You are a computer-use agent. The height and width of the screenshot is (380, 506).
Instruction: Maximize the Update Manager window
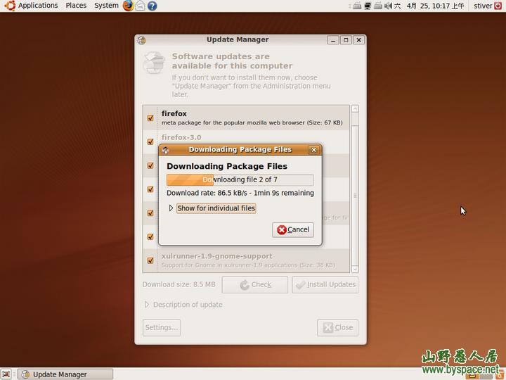[346, 40]
